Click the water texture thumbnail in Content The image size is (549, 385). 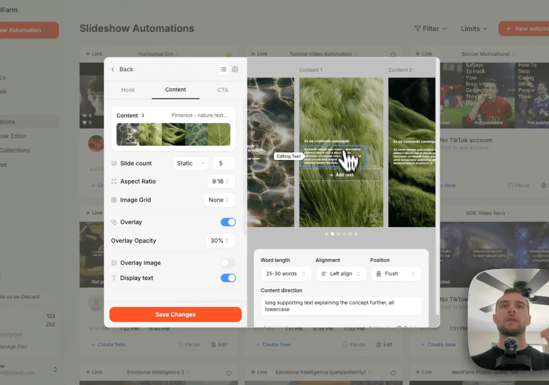[x=128, y=134]
